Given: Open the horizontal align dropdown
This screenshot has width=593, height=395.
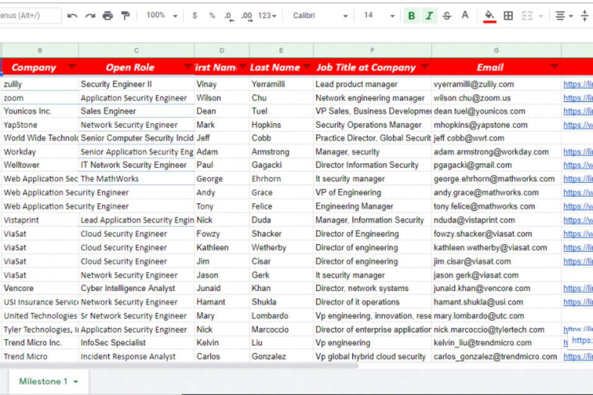Looking at the screenshot, I should 564,15.
